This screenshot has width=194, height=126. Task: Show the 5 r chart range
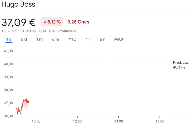[x=102, y=39]
